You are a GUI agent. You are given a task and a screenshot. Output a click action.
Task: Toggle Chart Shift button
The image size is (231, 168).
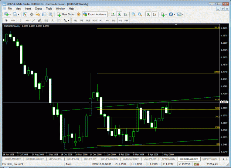[155, 14]
